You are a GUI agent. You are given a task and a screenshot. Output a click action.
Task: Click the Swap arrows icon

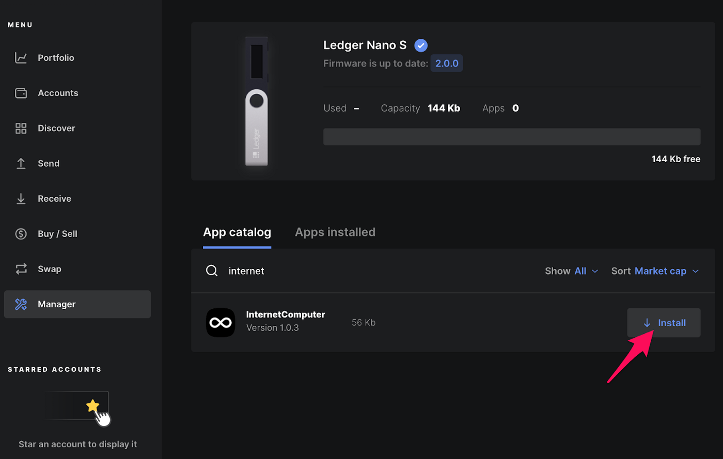21,269
